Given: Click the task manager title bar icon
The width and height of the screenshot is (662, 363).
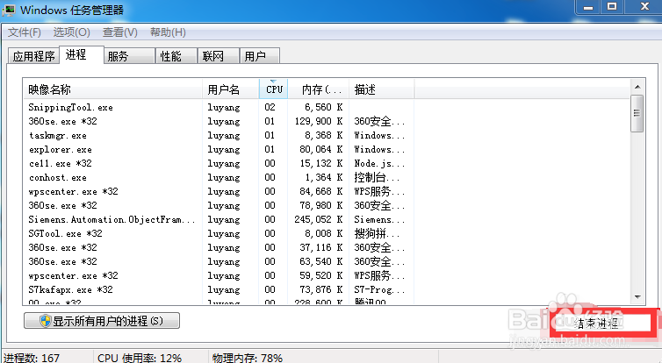Looking at the screenshot, I should pyautogui.click(x=9, y=10).
